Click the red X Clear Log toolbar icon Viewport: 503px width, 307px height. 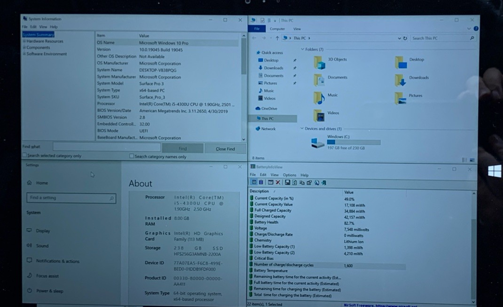click(x=278, y=182)
